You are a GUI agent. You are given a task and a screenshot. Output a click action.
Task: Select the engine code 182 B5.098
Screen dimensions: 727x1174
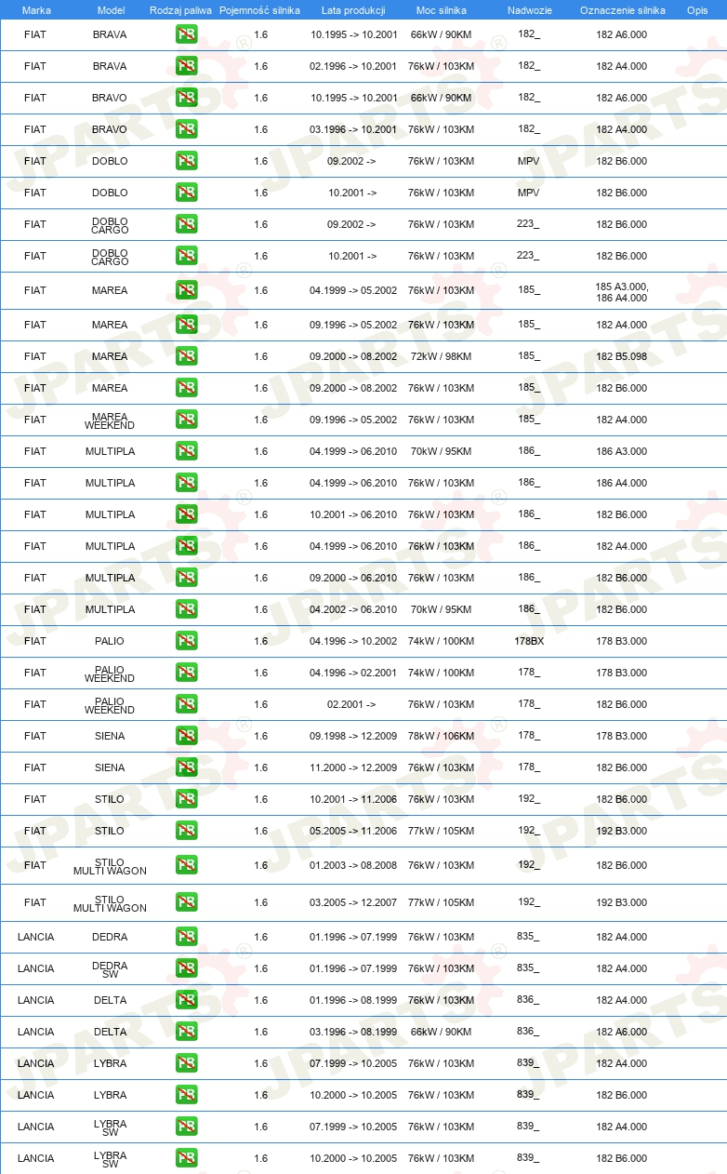click(x=622, y=356)
